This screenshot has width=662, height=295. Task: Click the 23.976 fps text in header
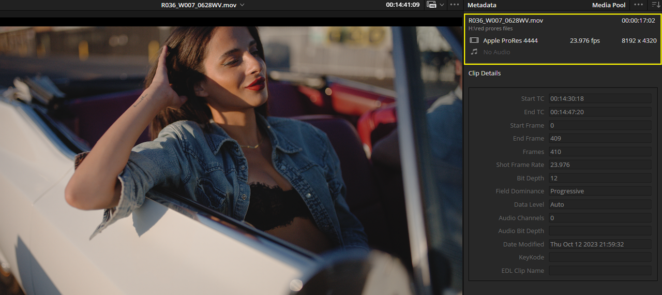pos(584,40)
